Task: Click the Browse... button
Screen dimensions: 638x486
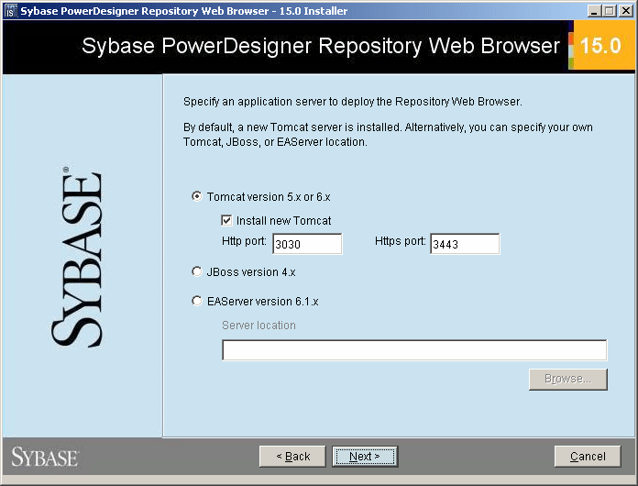Action: [568, 380]
